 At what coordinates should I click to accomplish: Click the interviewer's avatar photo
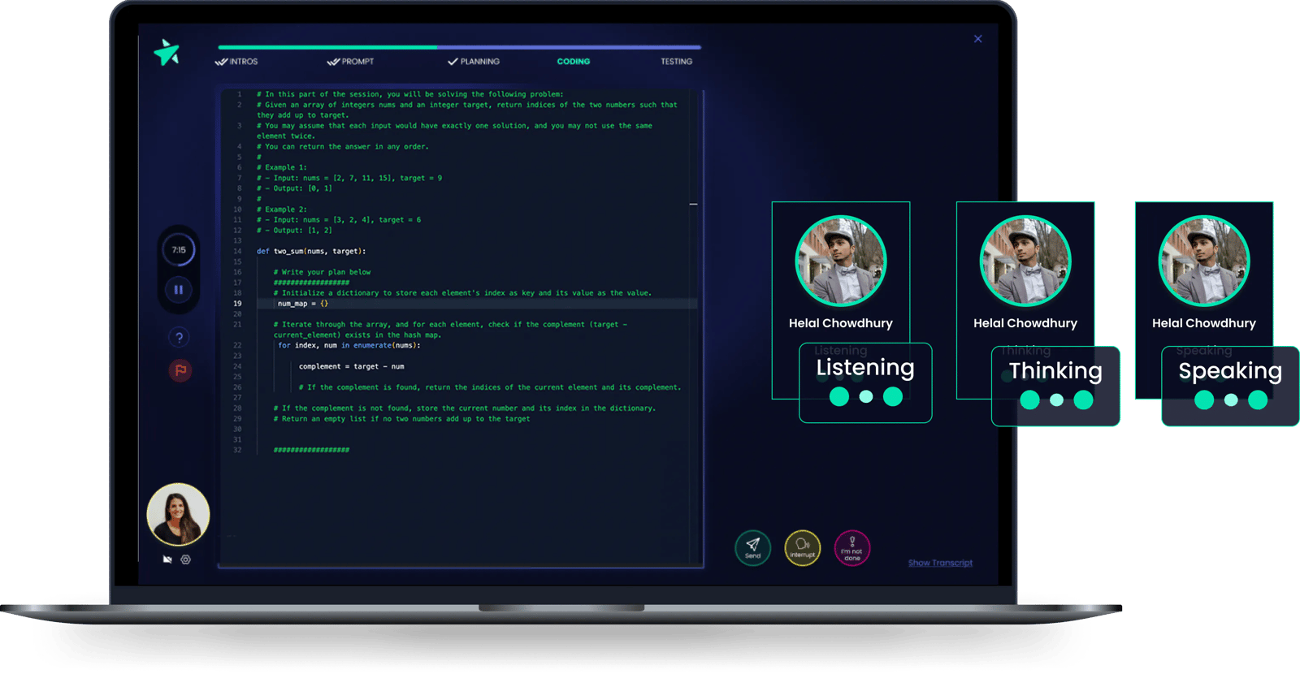pyautogui.click(x=178, y=514)
